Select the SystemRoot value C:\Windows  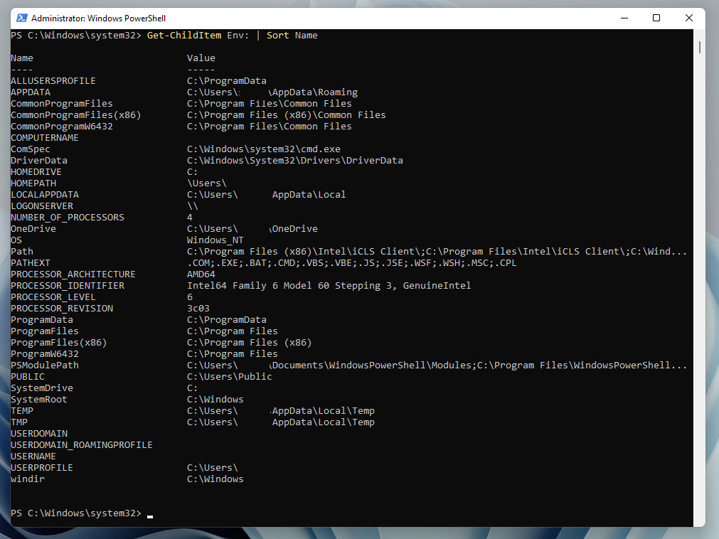(x=215, y=399)
